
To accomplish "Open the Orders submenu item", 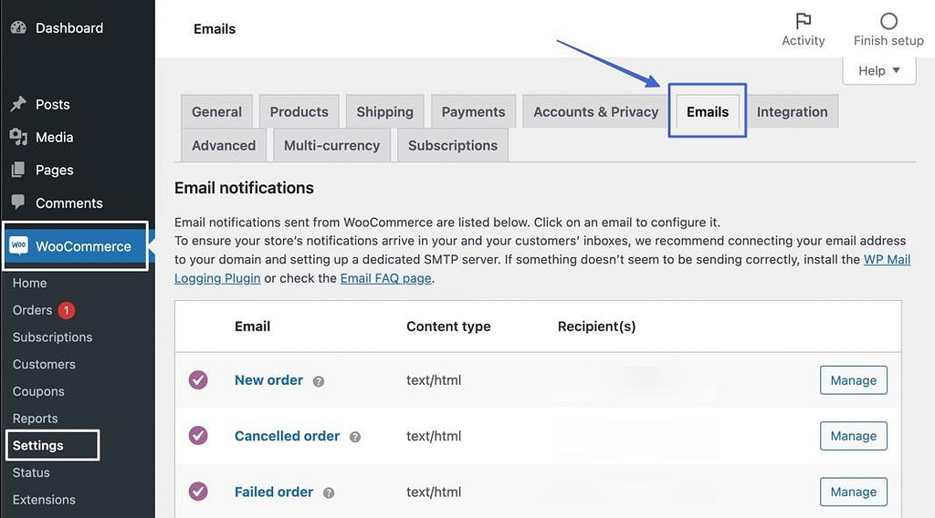I will click(x=32, y=310).
